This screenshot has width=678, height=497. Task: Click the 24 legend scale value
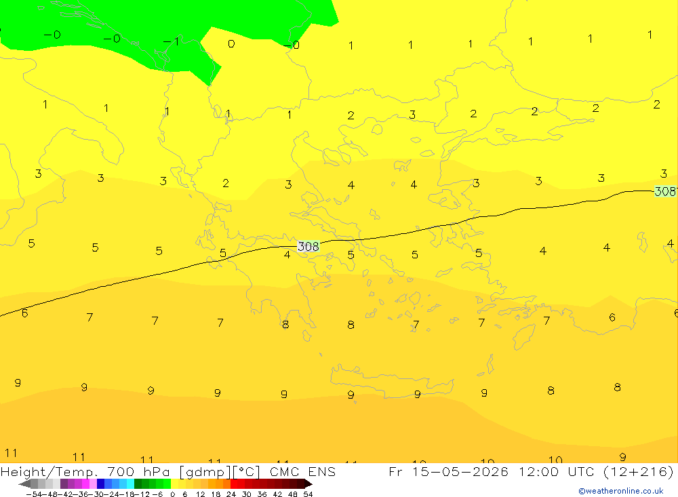coord(231,494)
